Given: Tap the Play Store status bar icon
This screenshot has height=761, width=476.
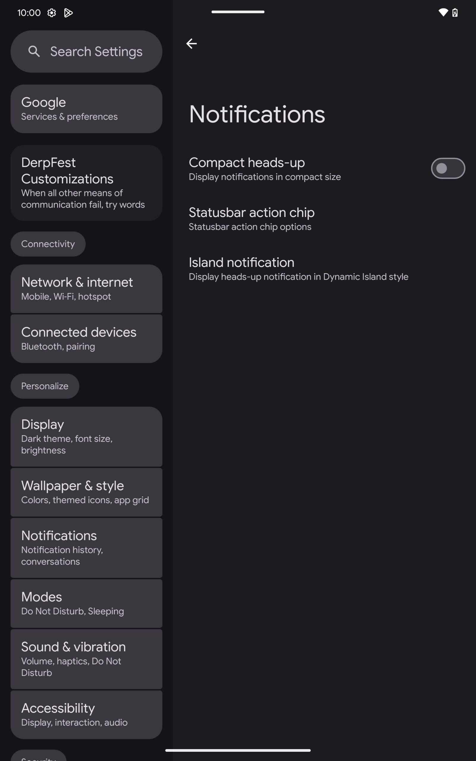Looking at the screenshot, I should [x=68, y=12].
